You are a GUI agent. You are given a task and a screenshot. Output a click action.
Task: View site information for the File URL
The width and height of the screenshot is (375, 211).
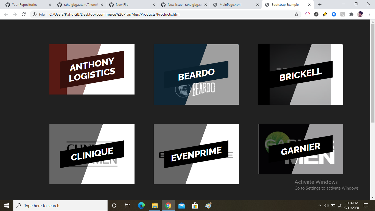pyautogui.click(x=38, y=14)
